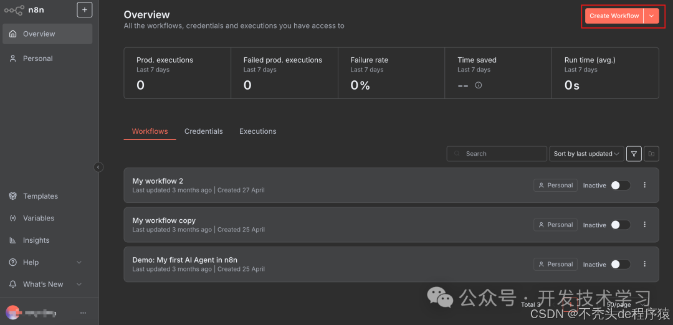Open the Sort by last updated dropdown
The image size is (673, 325).
pyautogui.click(x=587, y=154)
